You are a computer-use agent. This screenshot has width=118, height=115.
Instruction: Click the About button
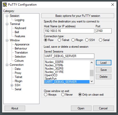coord(15,108)
